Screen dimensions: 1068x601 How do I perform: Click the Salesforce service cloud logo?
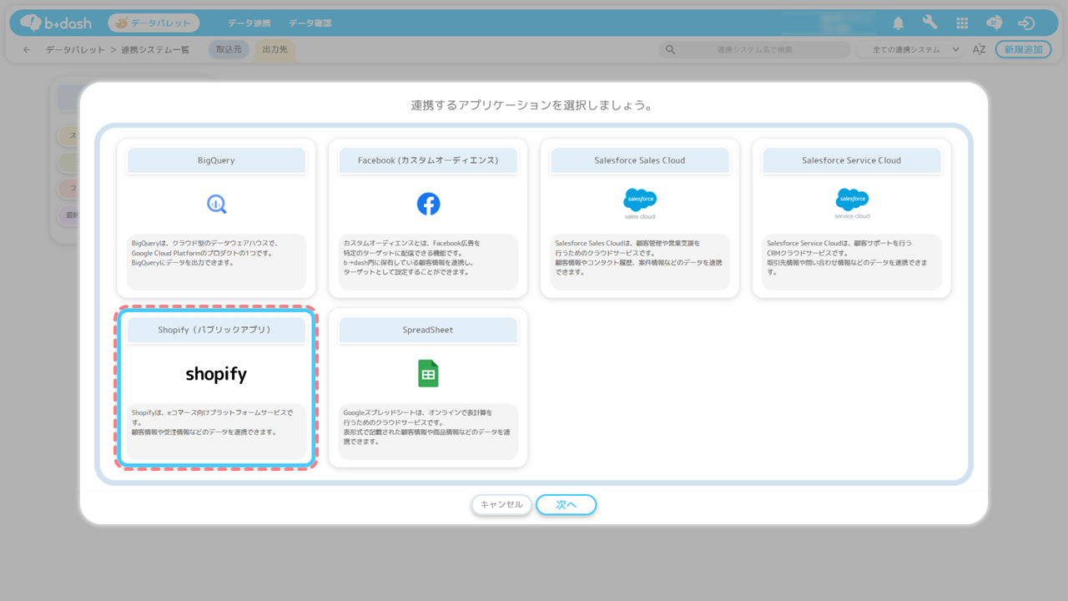point(852,204)
